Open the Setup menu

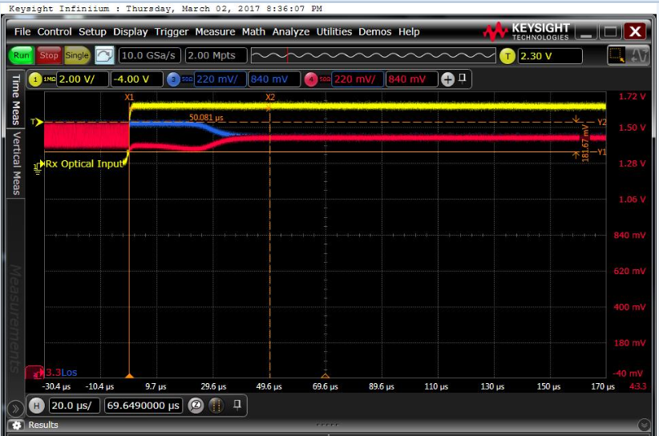pos(92,32)
